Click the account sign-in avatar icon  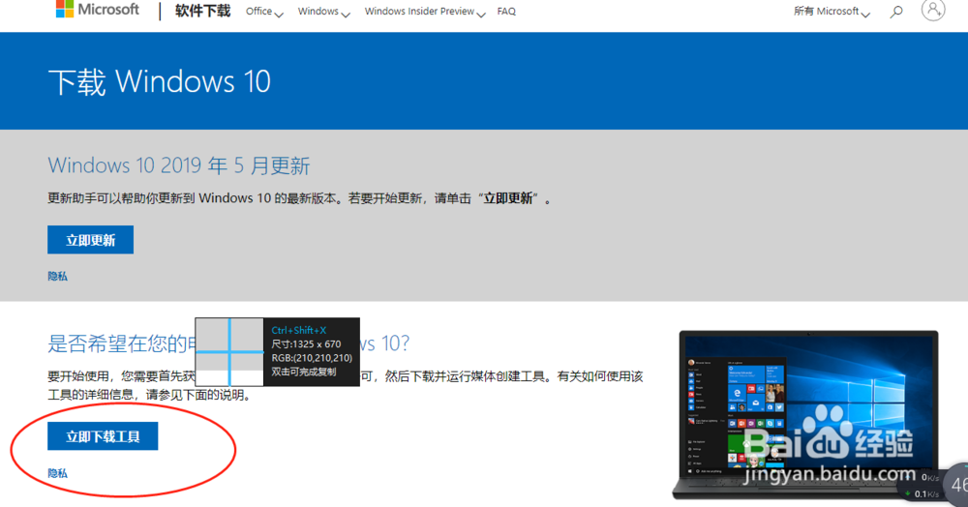pyautogui.click(x=933, y=10)
